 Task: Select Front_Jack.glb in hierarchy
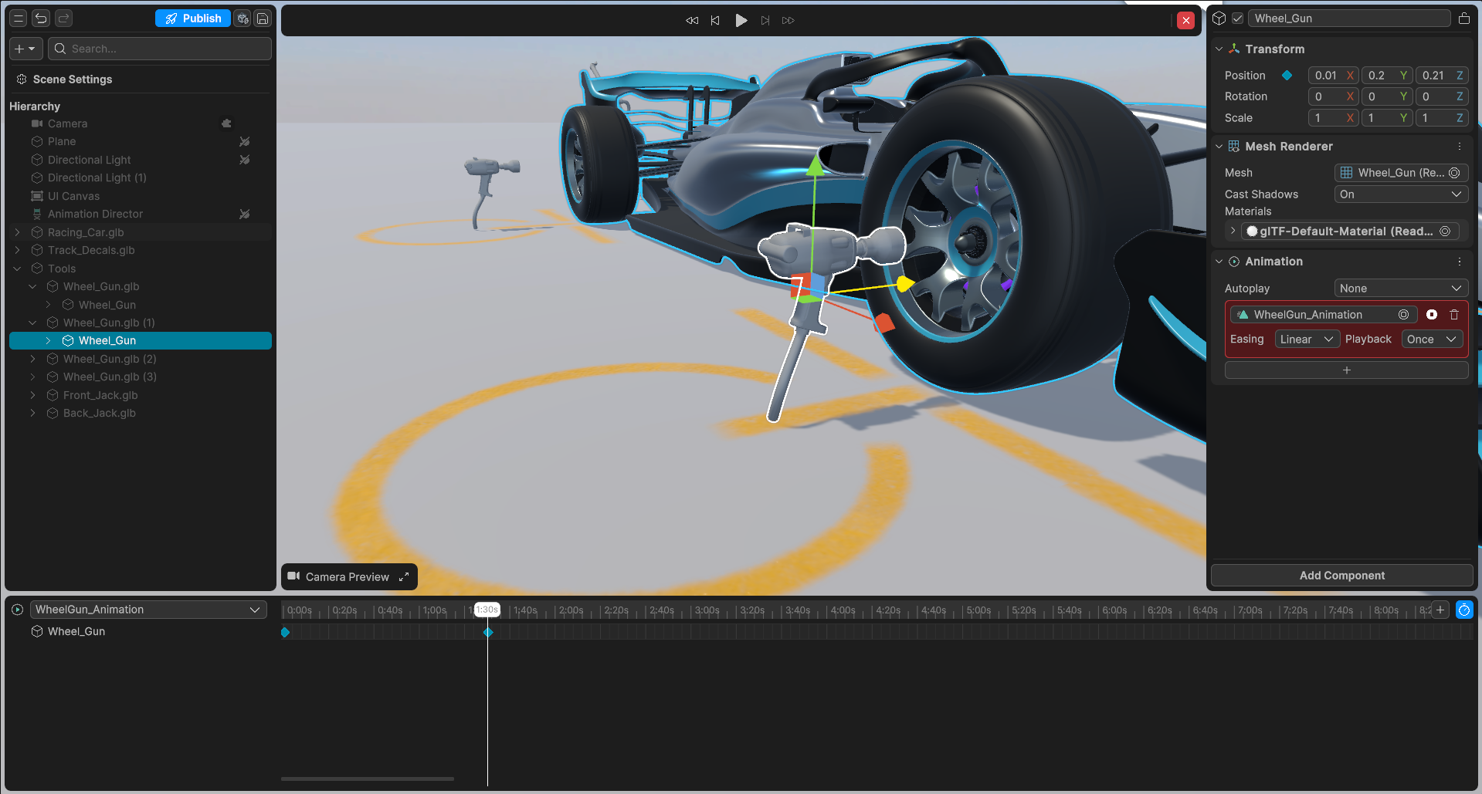100,395
